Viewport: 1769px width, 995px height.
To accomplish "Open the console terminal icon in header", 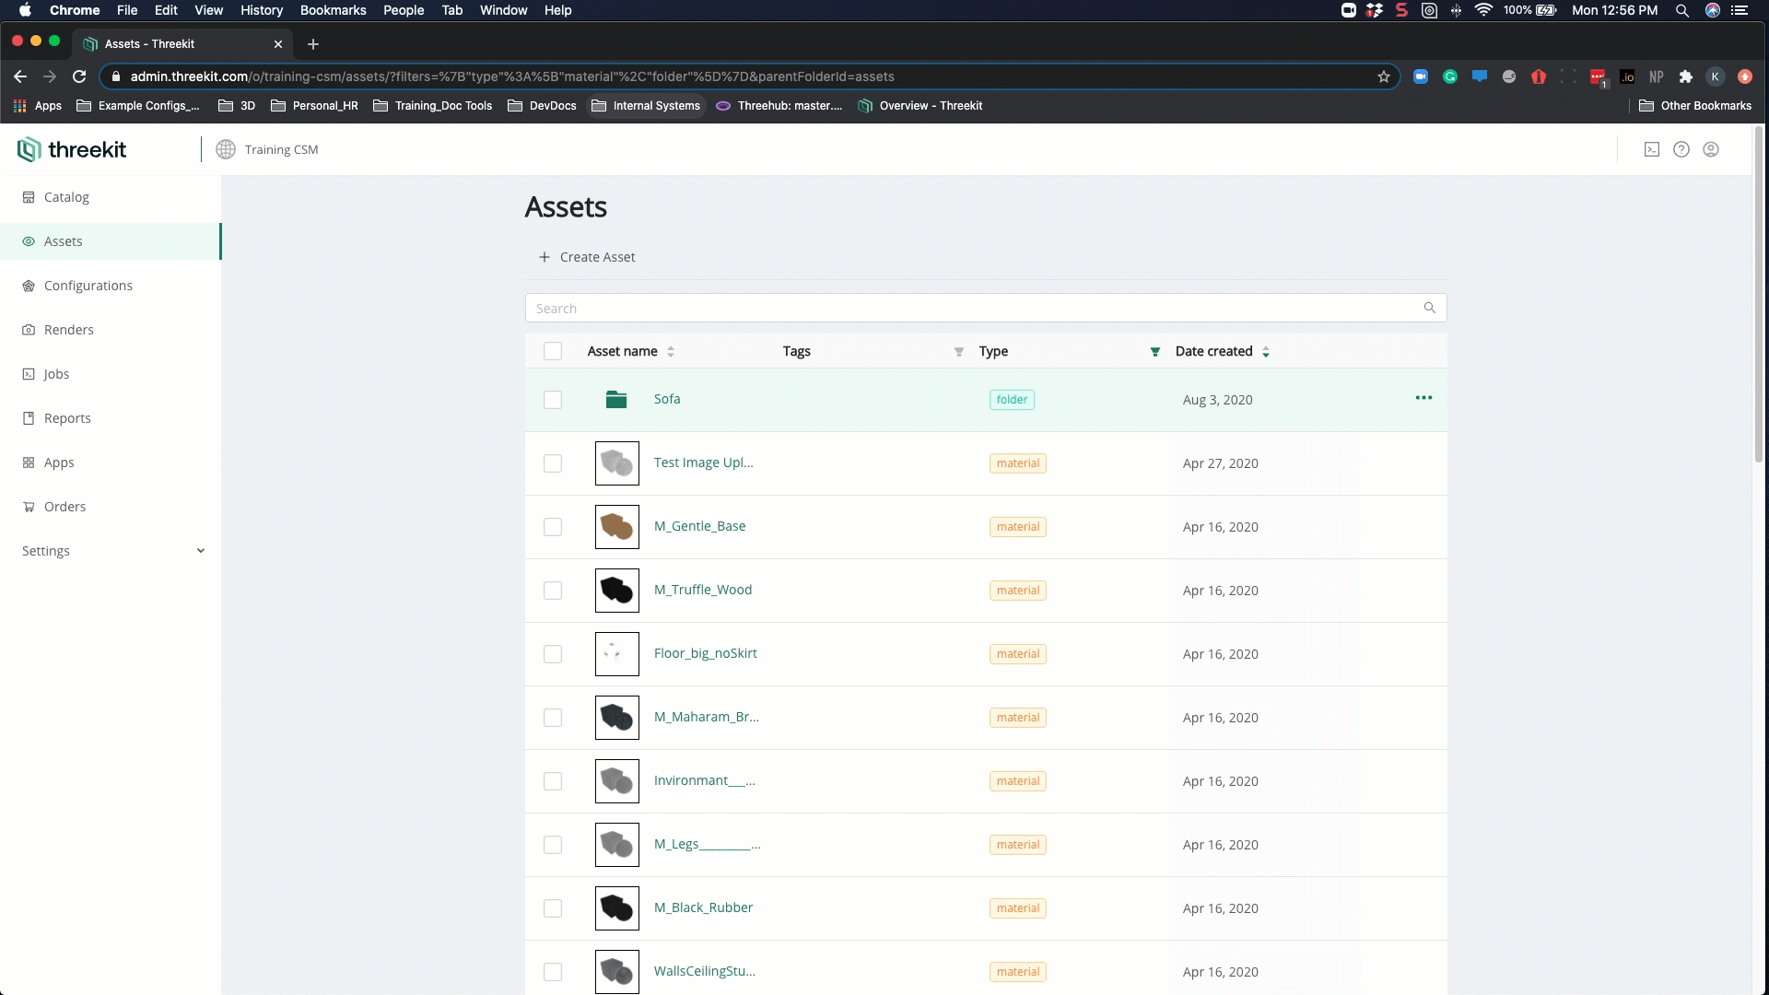I will tap(1652, 149).
